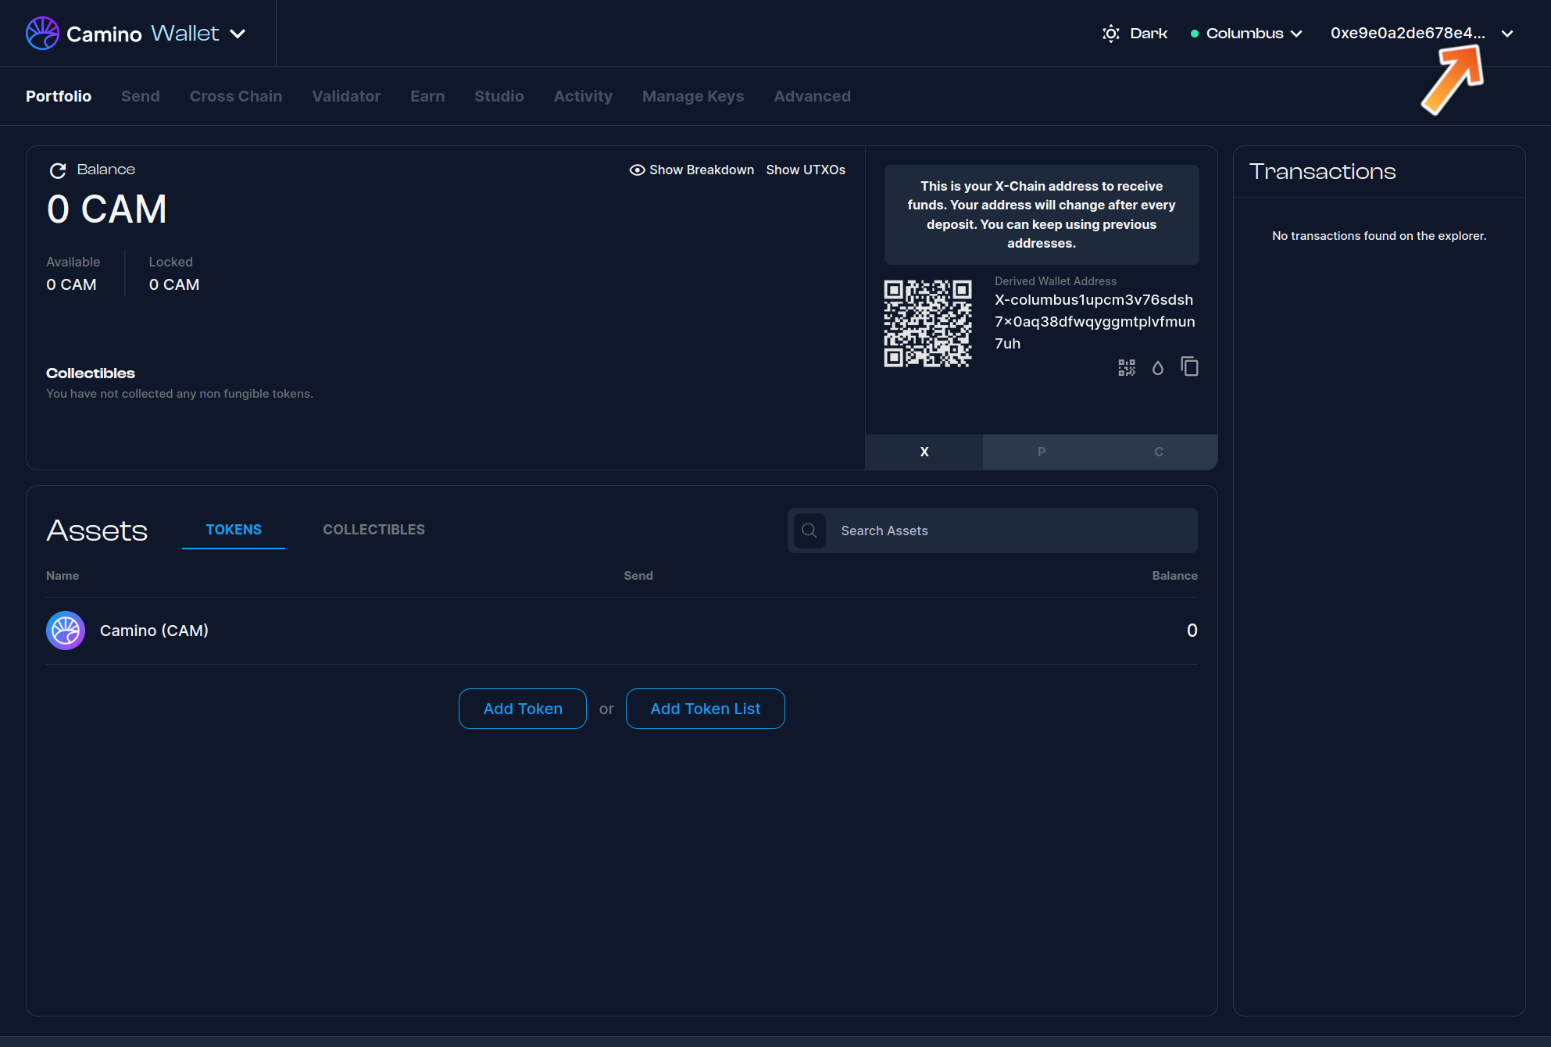The height and width of the screenshot is (1047, 1551).
Task: Click the Add Token button
Action: pyautogui.click(x=522, y=709)
